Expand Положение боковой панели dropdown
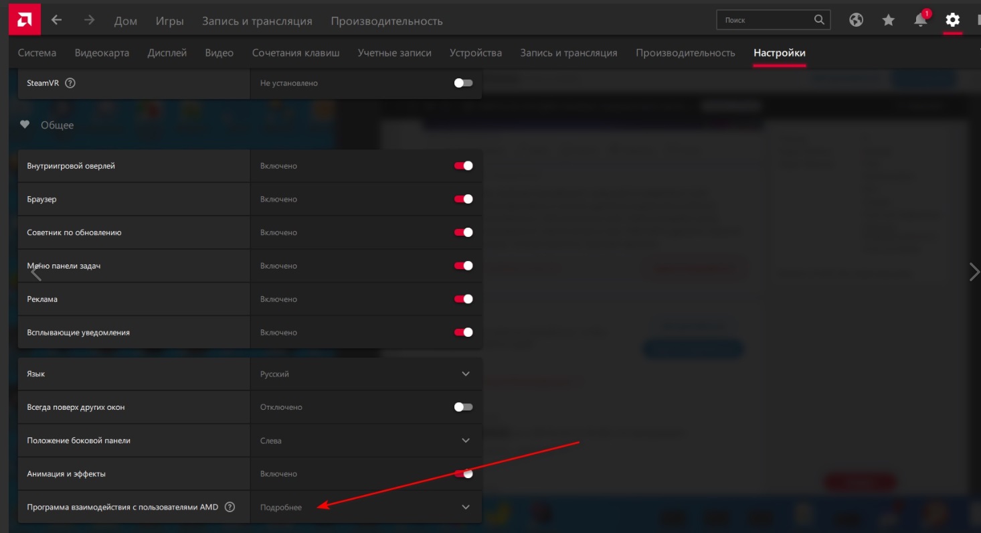Screen dimensions: 981x533 (x=466, y=441)
